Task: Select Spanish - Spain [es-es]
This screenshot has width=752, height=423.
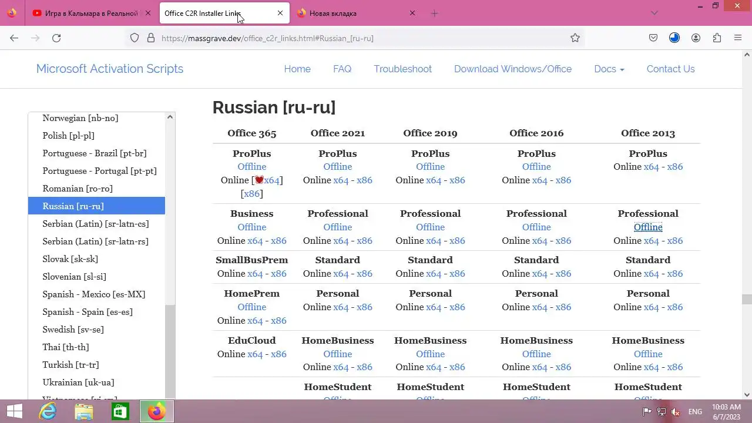Action: 88,312
